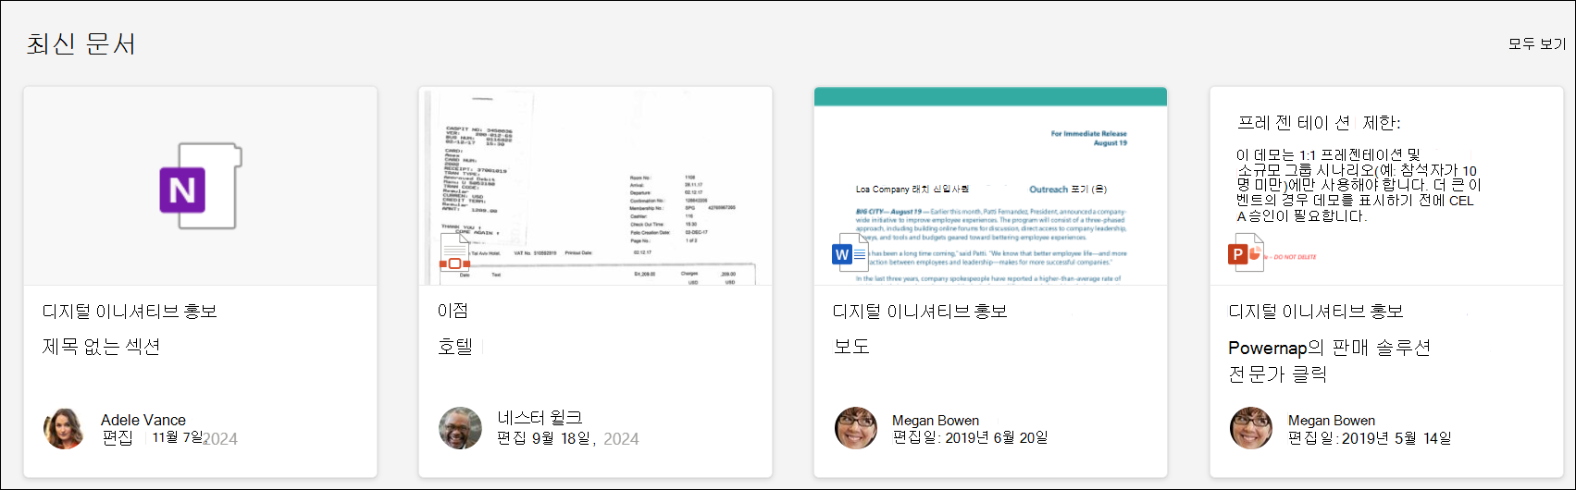Click the 편집일: 2019년 6월 20일 text
Screen dimensions: 1576x490
pyautogui.click(x=970, y=437)
